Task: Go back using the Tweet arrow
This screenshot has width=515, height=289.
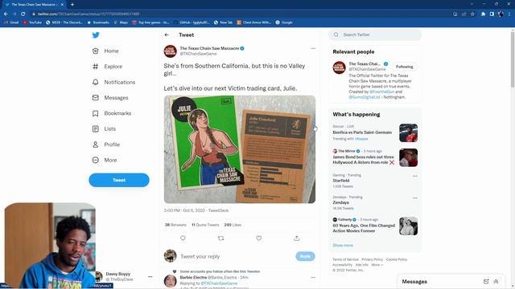Action: (x=167, y=35)
